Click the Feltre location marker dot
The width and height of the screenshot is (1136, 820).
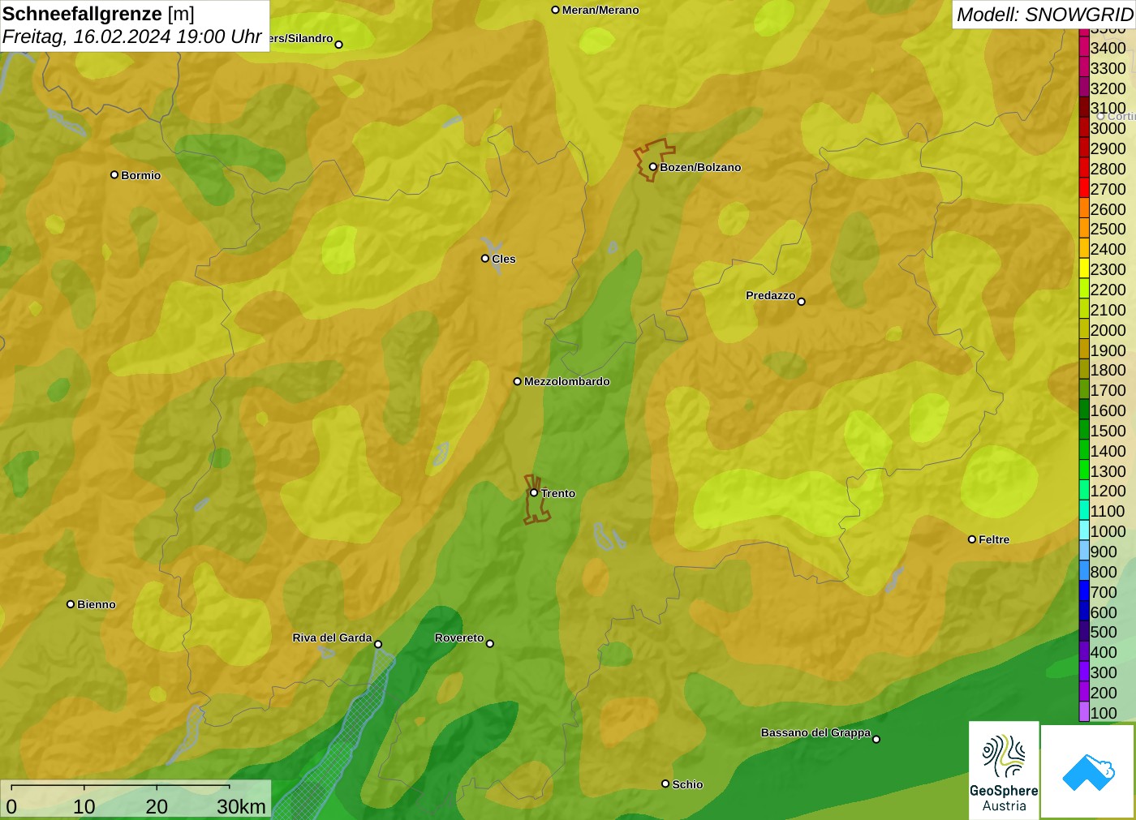(x=972, y=539)
